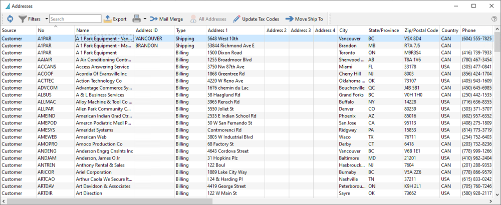Viewport: 501px width, 205px height.
Task: Click the vertical scrollbar thumb
Action: tap(497, 41)
